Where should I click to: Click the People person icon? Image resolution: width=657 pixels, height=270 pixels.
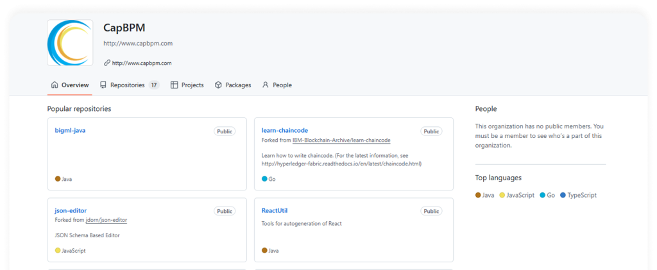(265, 85)
